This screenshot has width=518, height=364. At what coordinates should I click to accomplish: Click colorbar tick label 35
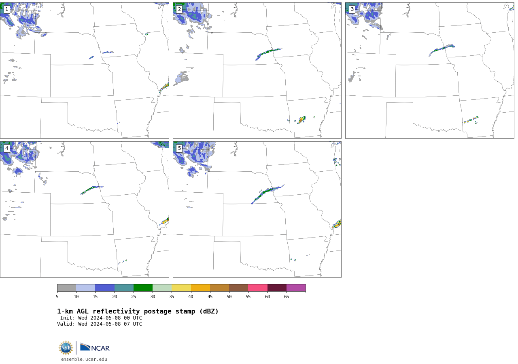coord(172,297)
